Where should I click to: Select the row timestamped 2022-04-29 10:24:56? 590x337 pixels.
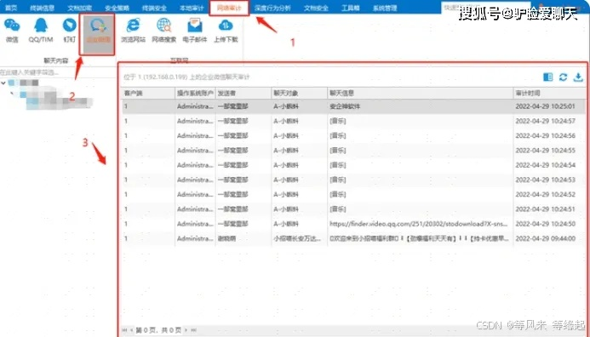tap(353, 136)
